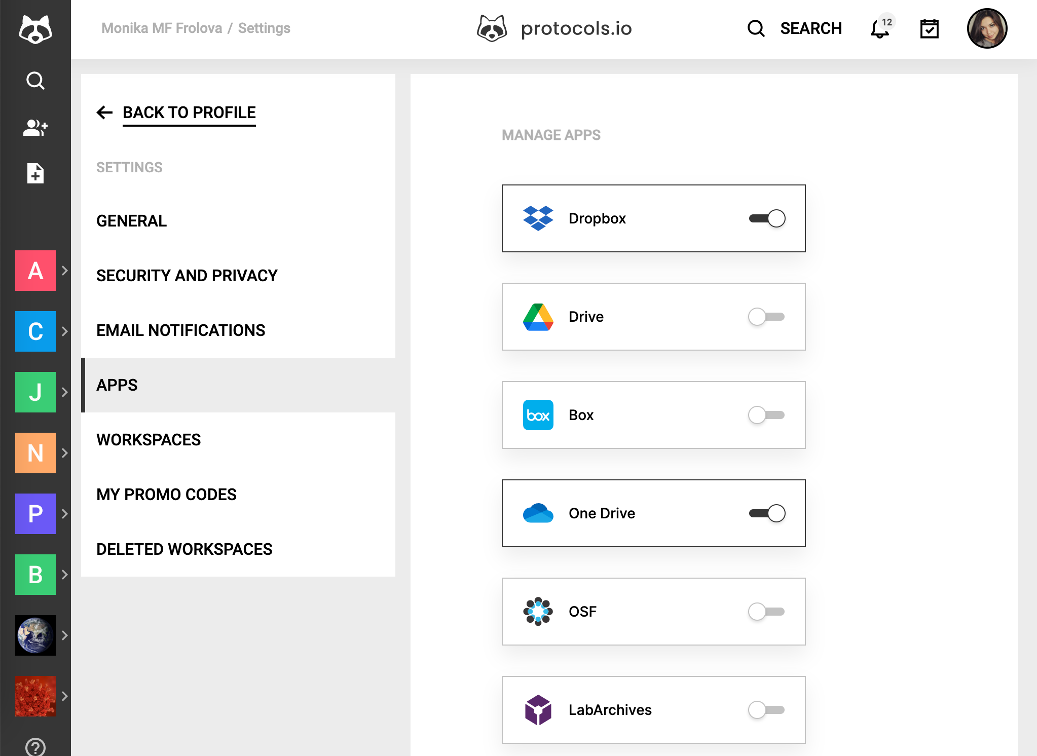Image resolution: width=1037 pixels, height=756 pixels.
Task: Expand the green J workspace
Action: click(65, 392)
